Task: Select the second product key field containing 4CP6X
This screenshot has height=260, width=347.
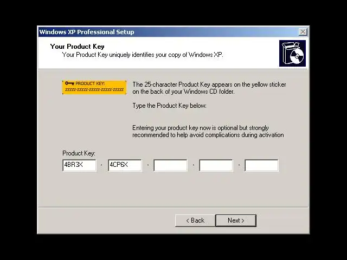Action: point(125,165)
